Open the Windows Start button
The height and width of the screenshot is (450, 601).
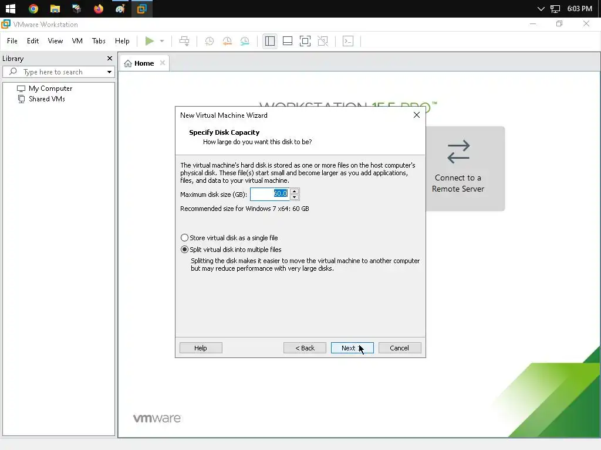11,8
